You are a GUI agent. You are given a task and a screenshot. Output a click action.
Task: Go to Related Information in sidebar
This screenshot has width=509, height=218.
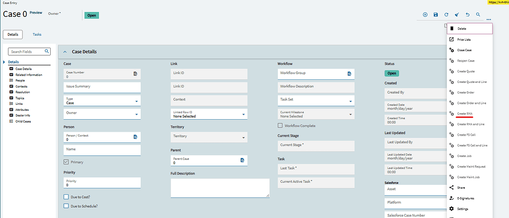click(28, 74)
